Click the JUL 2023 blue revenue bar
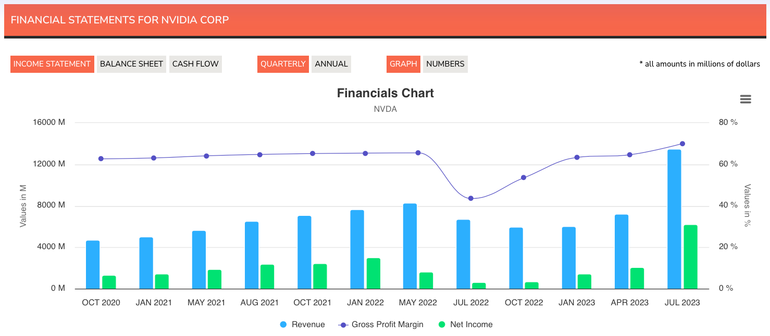The image size is (770, 336). pyautogui.click(x=674, y=218)
